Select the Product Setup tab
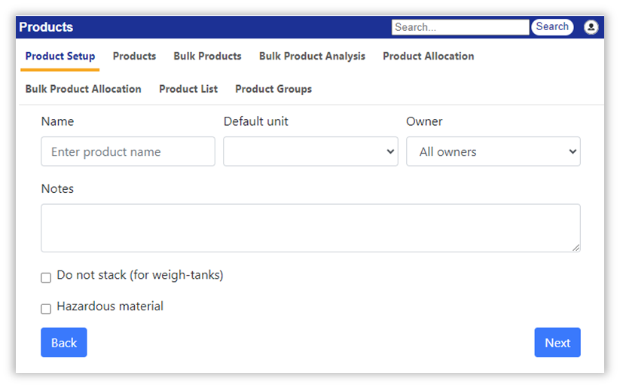 [x=60, y=57]
